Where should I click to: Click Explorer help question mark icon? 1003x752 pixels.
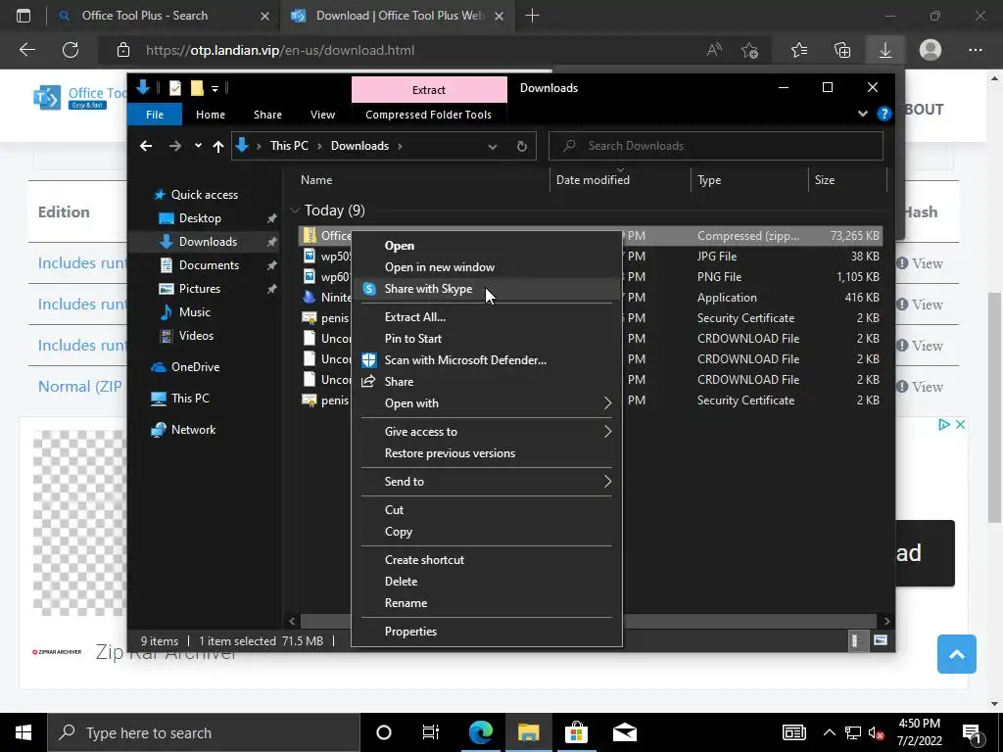[x=884, y=114]
